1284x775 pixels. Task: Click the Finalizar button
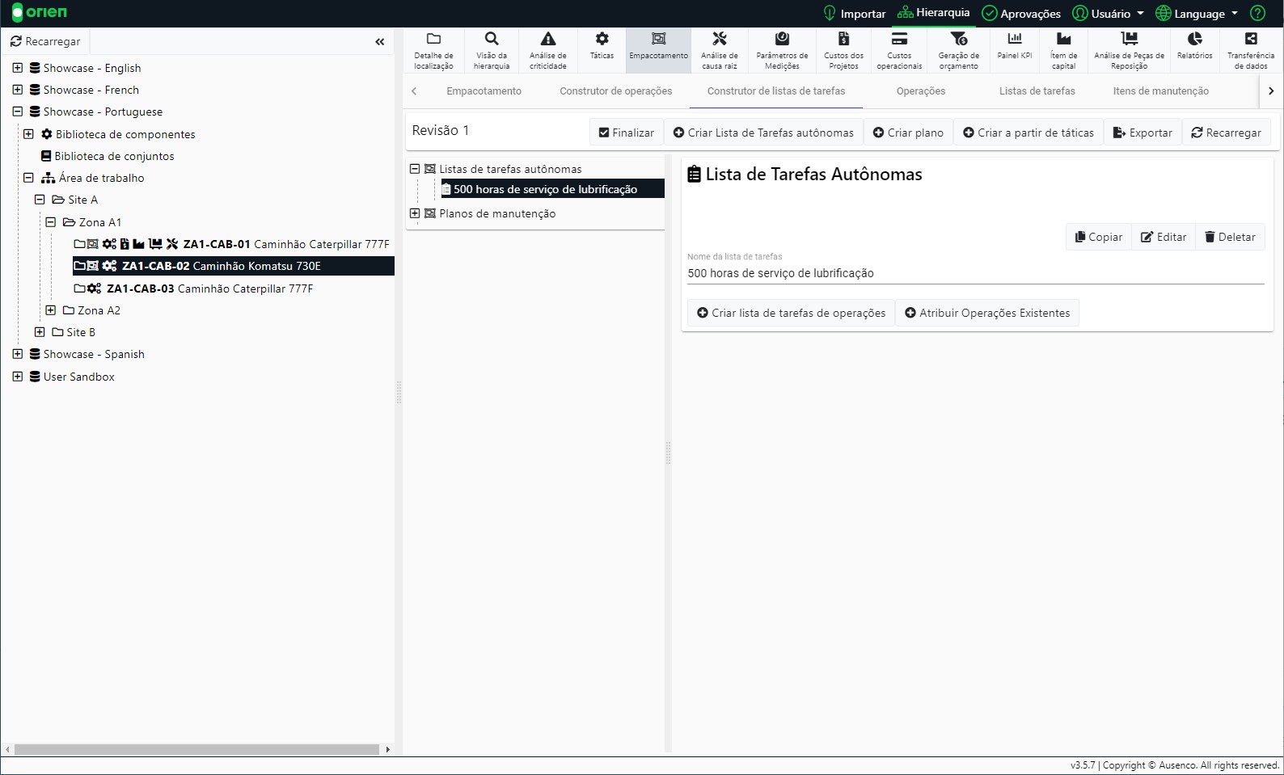coord(627,133)
